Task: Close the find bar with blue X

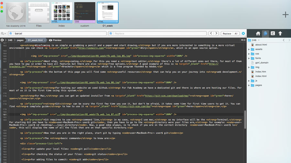Action: 243,34
